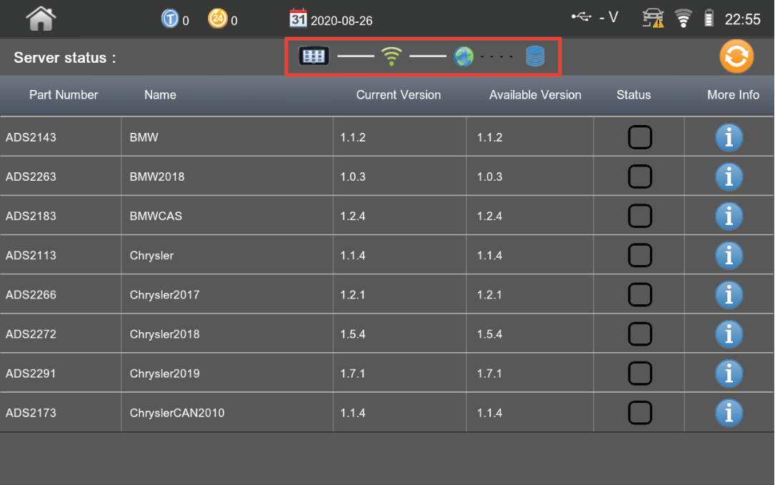The height and width of the screenshot is (485, 775).
Task: Go to the Home screen icon
Action: click(x=41, y=19)
